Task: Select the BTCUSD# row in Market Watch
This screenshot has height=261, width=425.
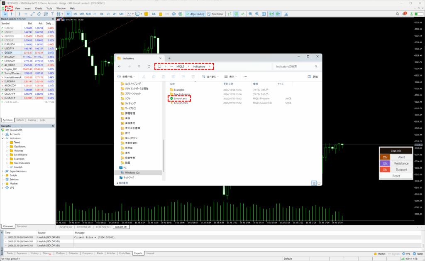Action: pyautogui.click(x=27, y=57)
